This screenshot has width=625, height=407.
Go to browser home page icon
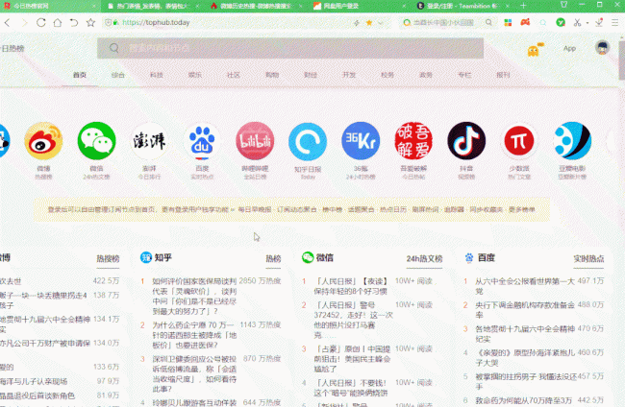tap(58, 23)
